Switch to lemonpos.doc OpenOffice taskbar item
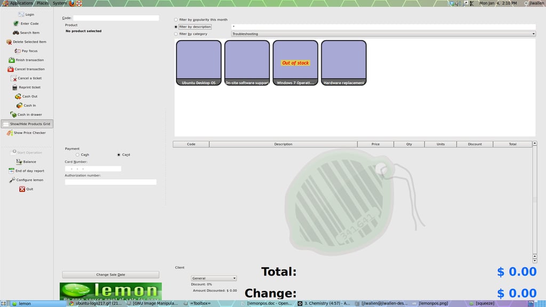546x307 pixels. (267, 303)
